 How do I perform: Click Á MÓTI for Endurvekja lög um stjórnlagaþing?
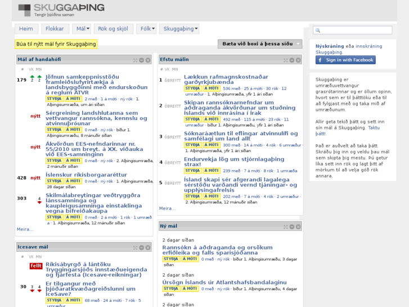pos(212,171)
